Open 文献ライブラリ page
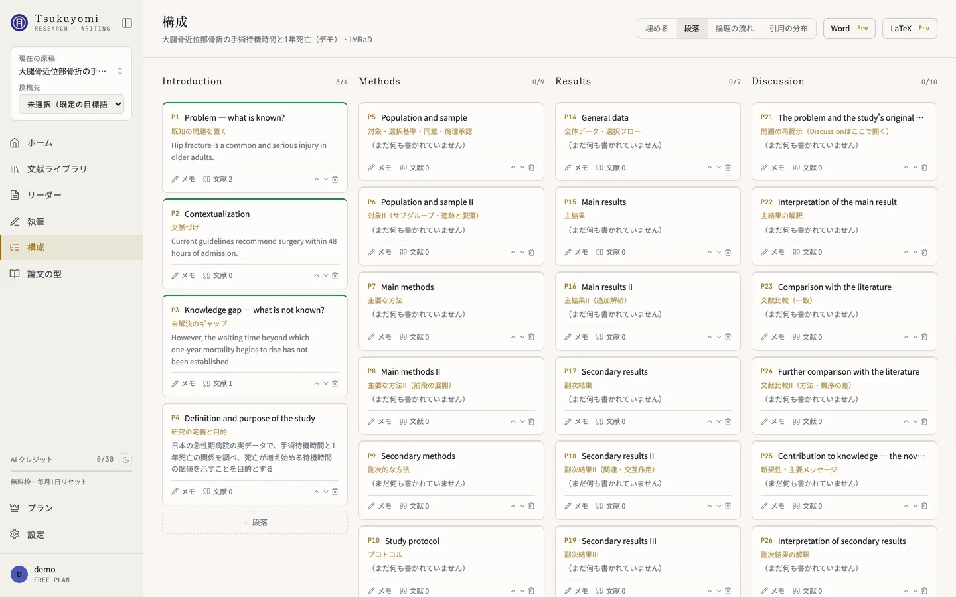The image size is (956, 597). coord(71,169)
